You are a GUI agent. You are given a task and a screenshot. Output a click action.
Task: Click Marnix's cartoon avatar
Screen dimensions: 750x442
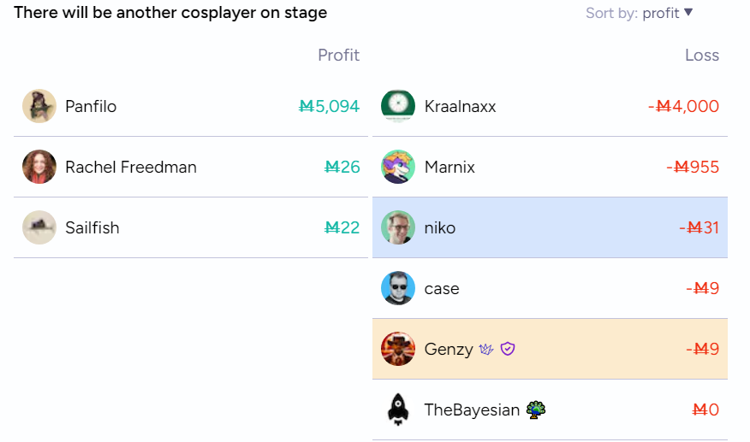tap(398, 167)
